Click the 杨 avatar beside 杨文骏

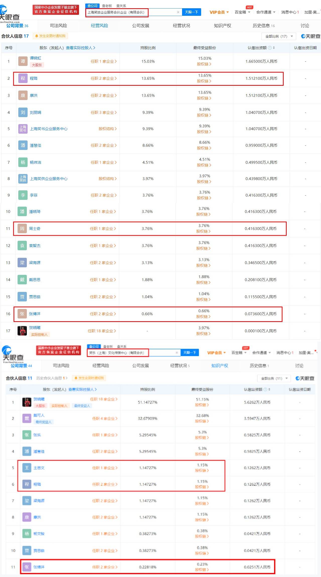tap(27, 534)
